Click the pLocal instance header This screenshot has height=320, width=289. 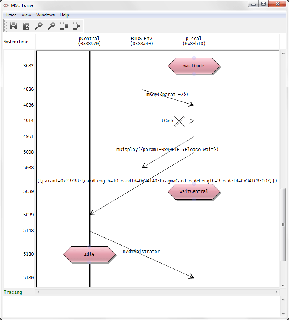click(194, 41)
